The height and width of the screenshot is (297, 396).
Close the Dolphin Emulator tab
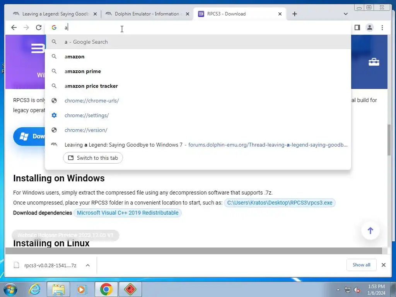pos(188,14)
